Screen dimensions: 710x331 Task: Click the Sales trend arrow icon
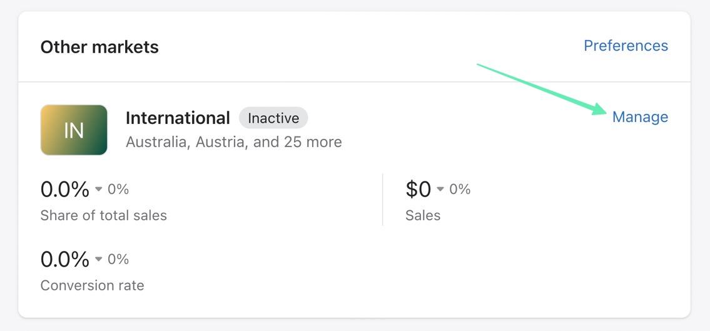pyautogui.click(x=440, y=189)
